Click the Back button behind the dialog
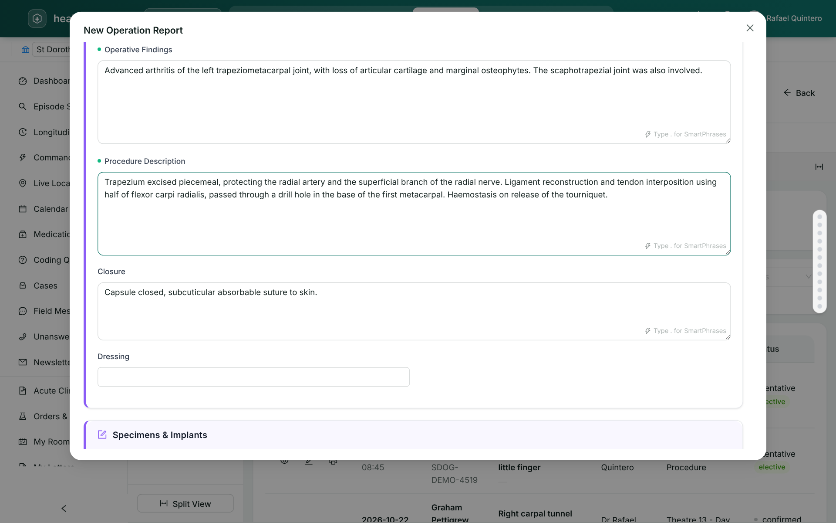The image size is (836, 523). point(799,93)
